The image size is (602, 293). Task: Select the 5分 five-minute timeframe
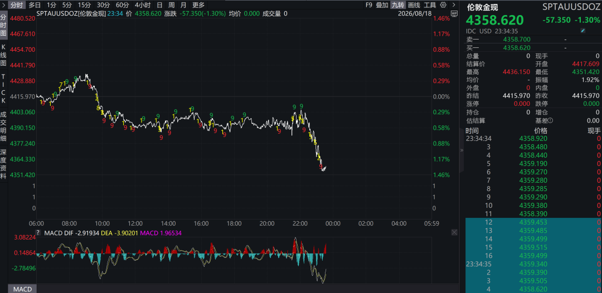pyautogui.click(x=67, y=5)
